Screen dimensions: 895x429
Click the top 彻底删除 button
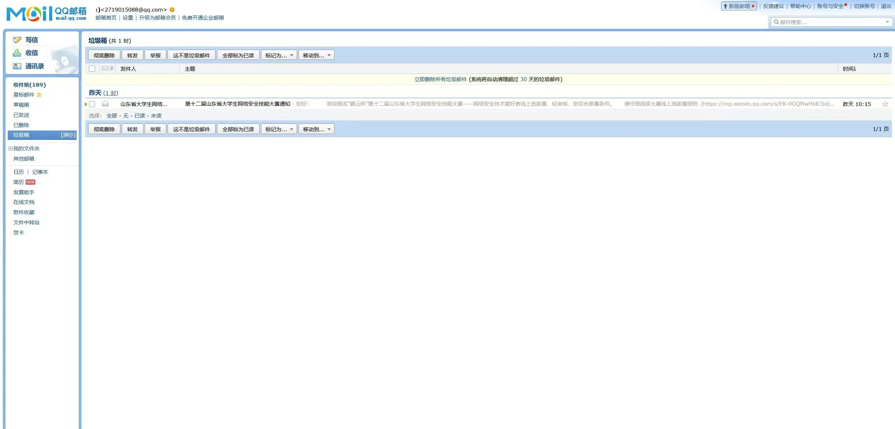[104, 55]
